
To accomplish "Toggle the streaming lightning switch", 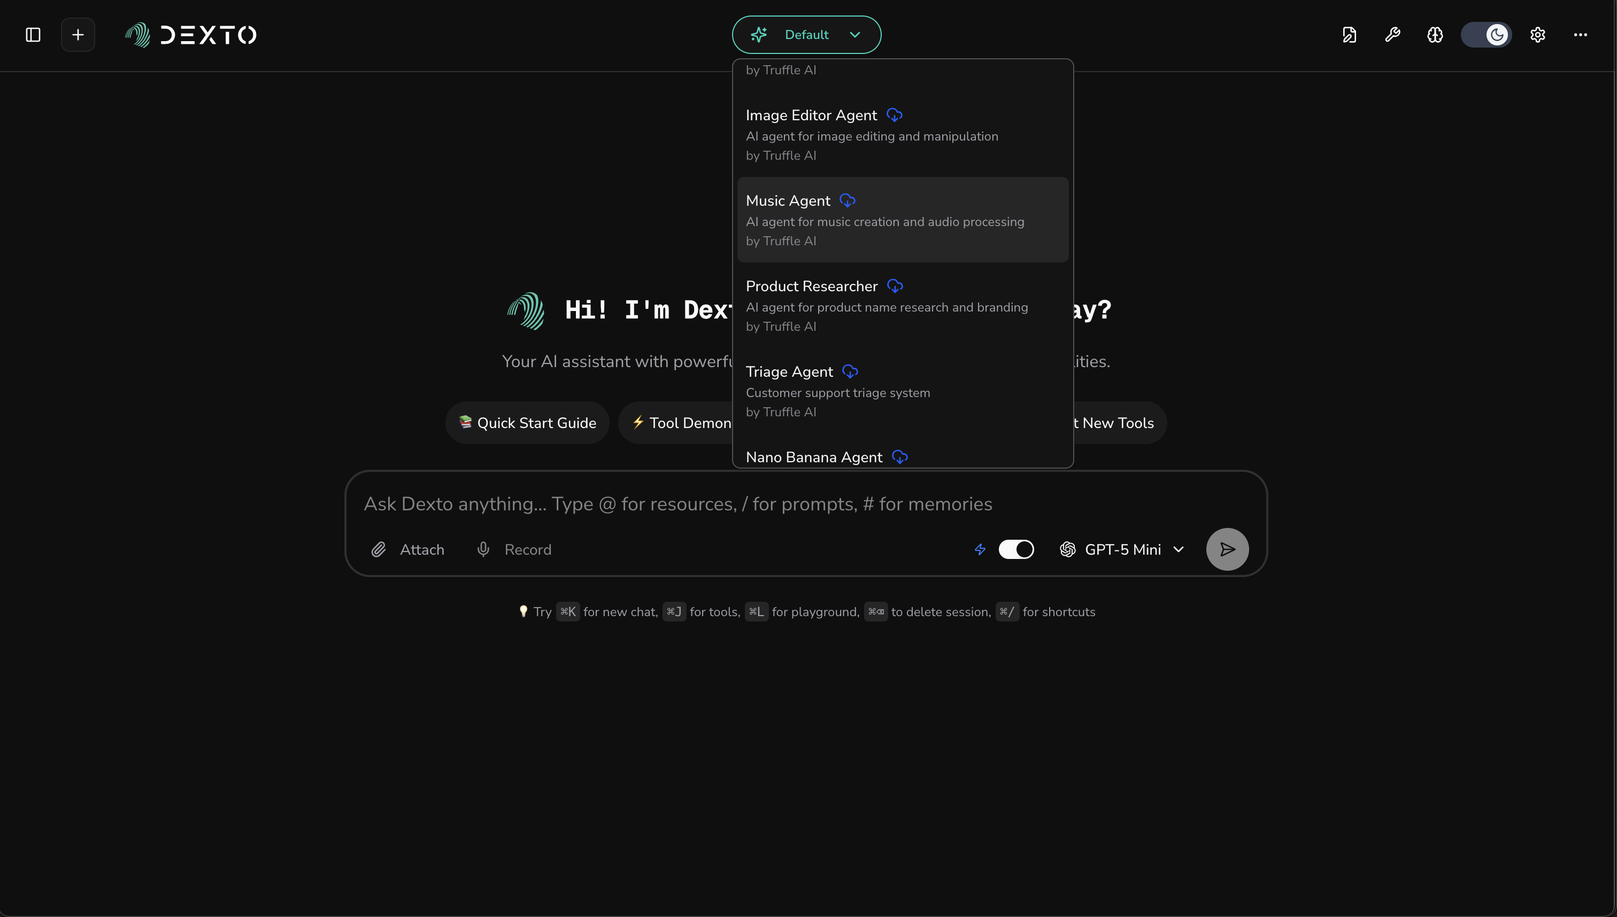I will 1016,549.
